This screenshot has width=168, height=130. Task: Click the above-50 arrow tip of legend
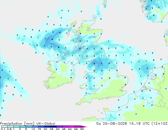point(84,127)
